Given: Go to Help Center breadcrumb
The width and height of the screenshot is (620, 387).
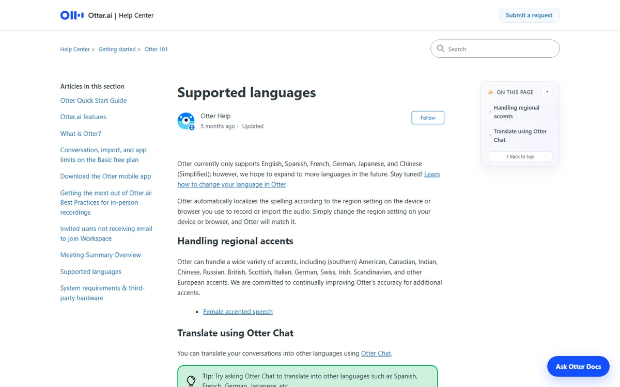Looking at the screenshot, I should [75, 50].
